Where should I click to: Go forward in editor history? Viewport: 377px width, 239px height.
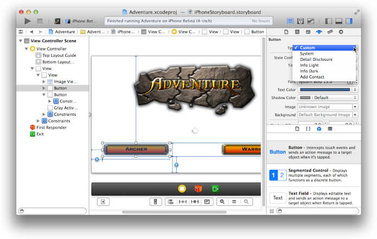click(40, 32)
